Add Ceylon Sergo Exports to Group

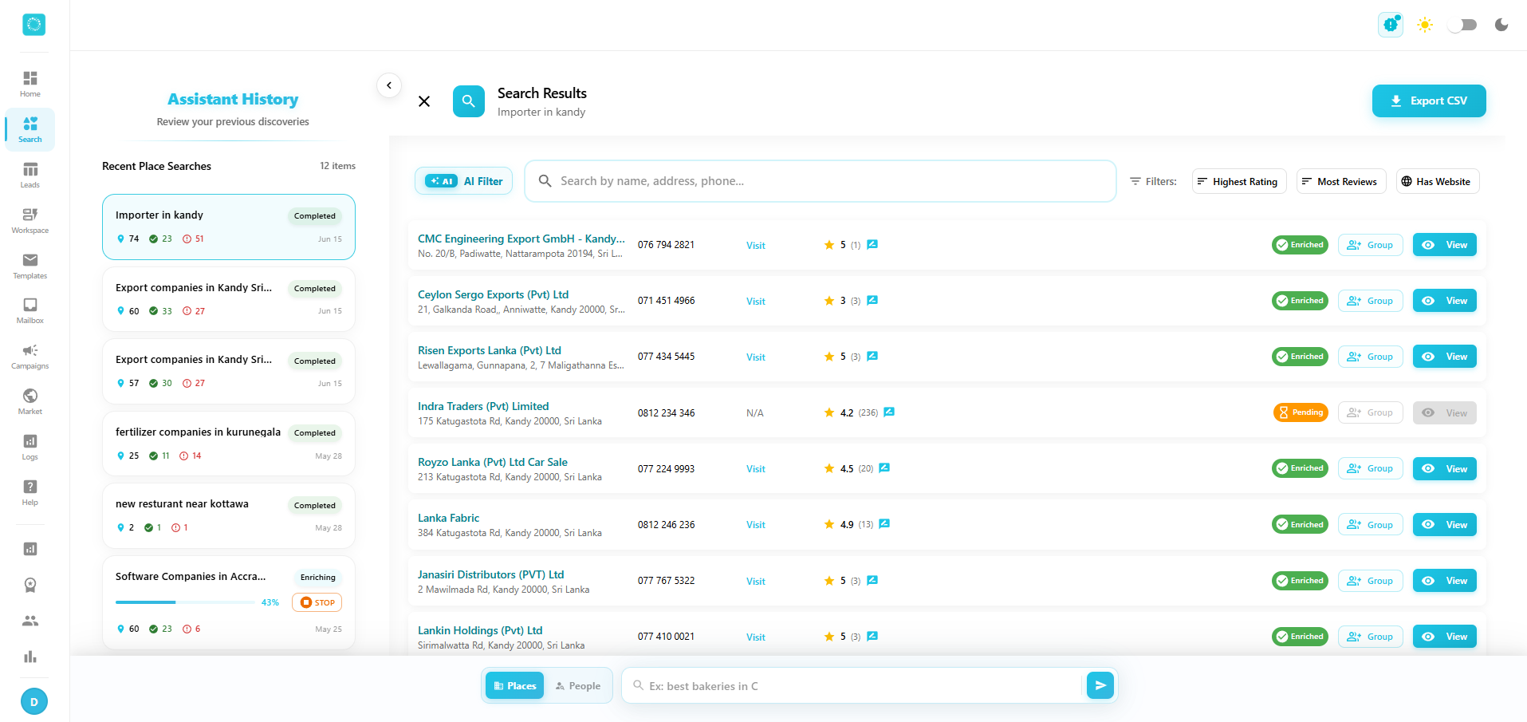click(1370, 301)
